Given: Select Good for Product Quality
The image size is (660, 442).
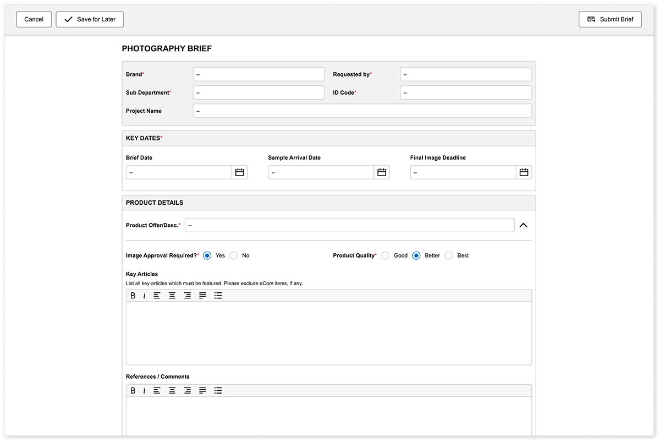Looking at the screenshot, I should point(386,255).
